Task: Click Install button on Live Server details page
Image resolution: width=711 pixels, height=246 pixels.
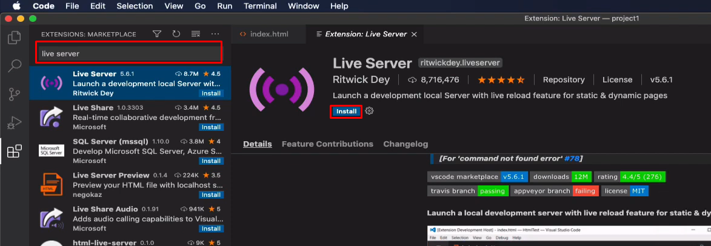Action: pyautogui.click(x=347, y=111)
